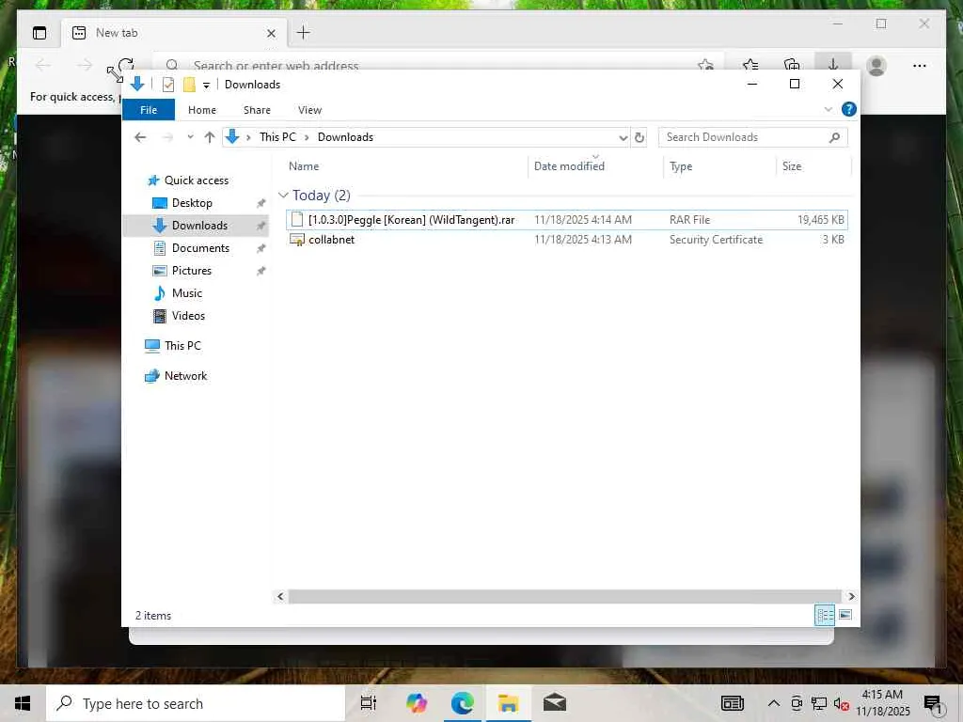Viewport: 963px width, 722px height.
Task: Select This PC in the navigation pane
Action: [x=182, y=346]
